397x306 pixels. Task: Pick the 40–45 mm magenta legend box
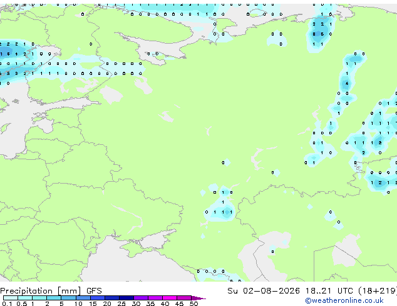170,298
